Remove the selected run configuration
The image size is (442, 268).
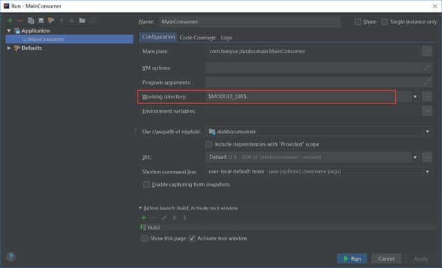[19, 21]
